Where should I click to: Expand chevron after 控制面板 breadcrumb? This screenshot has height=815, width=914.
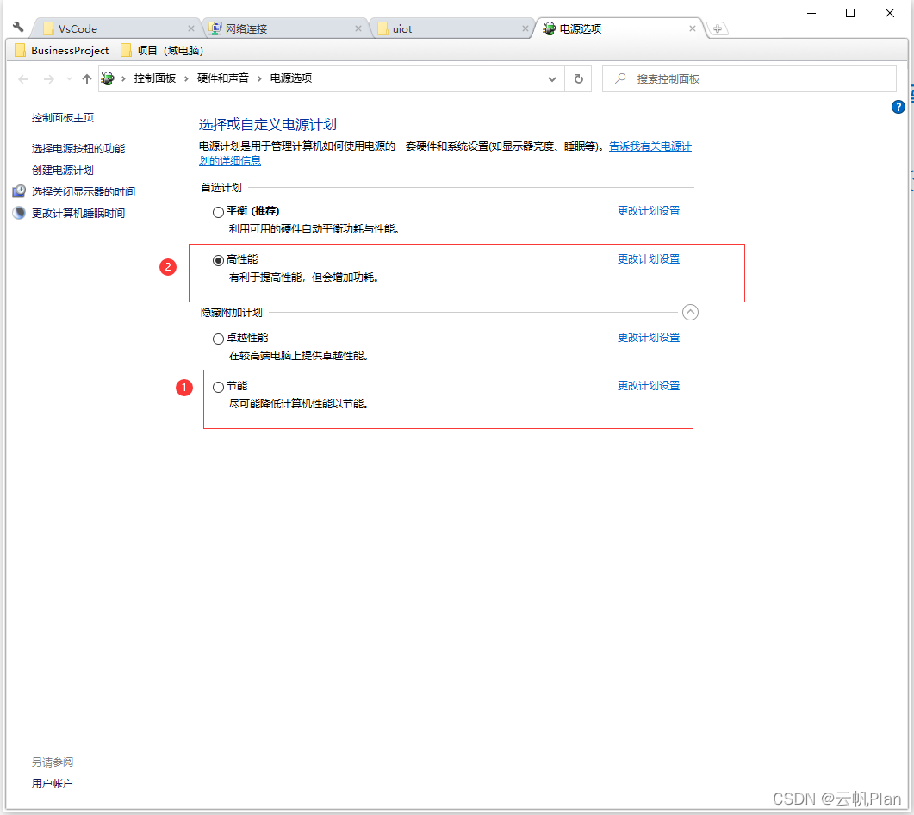pyautogui.click(x=187, y=78)
